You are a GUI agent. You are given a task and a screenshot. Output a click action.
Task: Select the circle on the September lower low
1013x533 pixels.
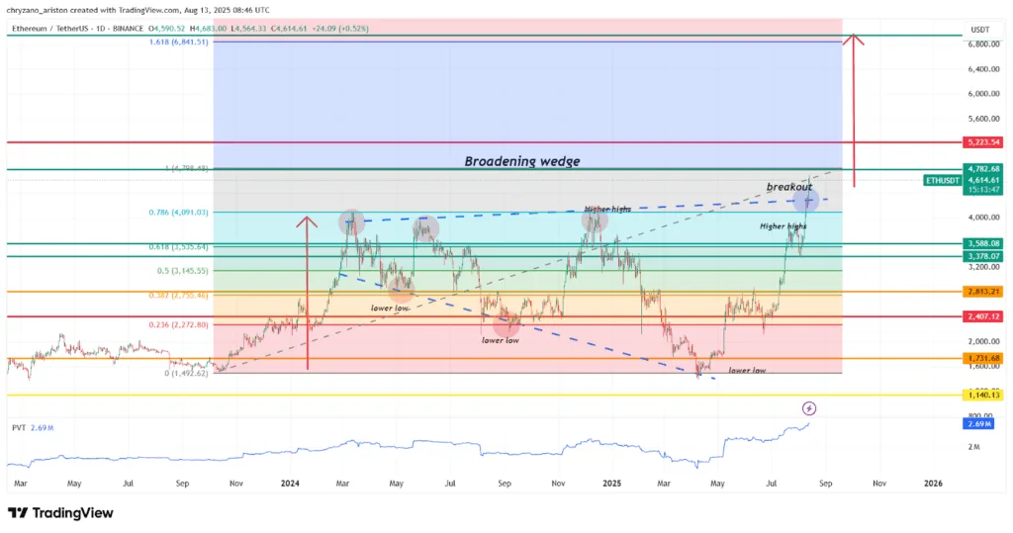(x=506, y=320)
